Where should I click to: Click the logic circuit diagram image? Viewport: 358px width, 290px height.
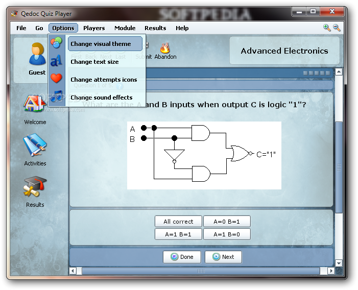coord(204,155)
